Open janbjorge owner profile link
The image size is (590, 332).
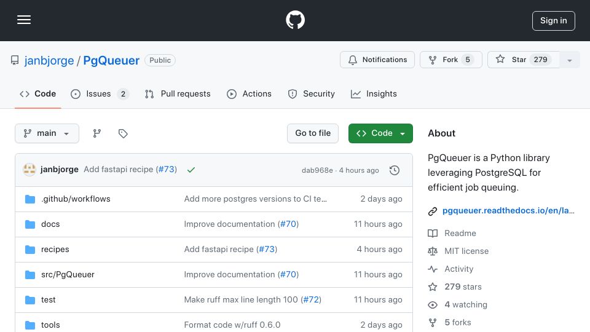(x=49, y=60)
